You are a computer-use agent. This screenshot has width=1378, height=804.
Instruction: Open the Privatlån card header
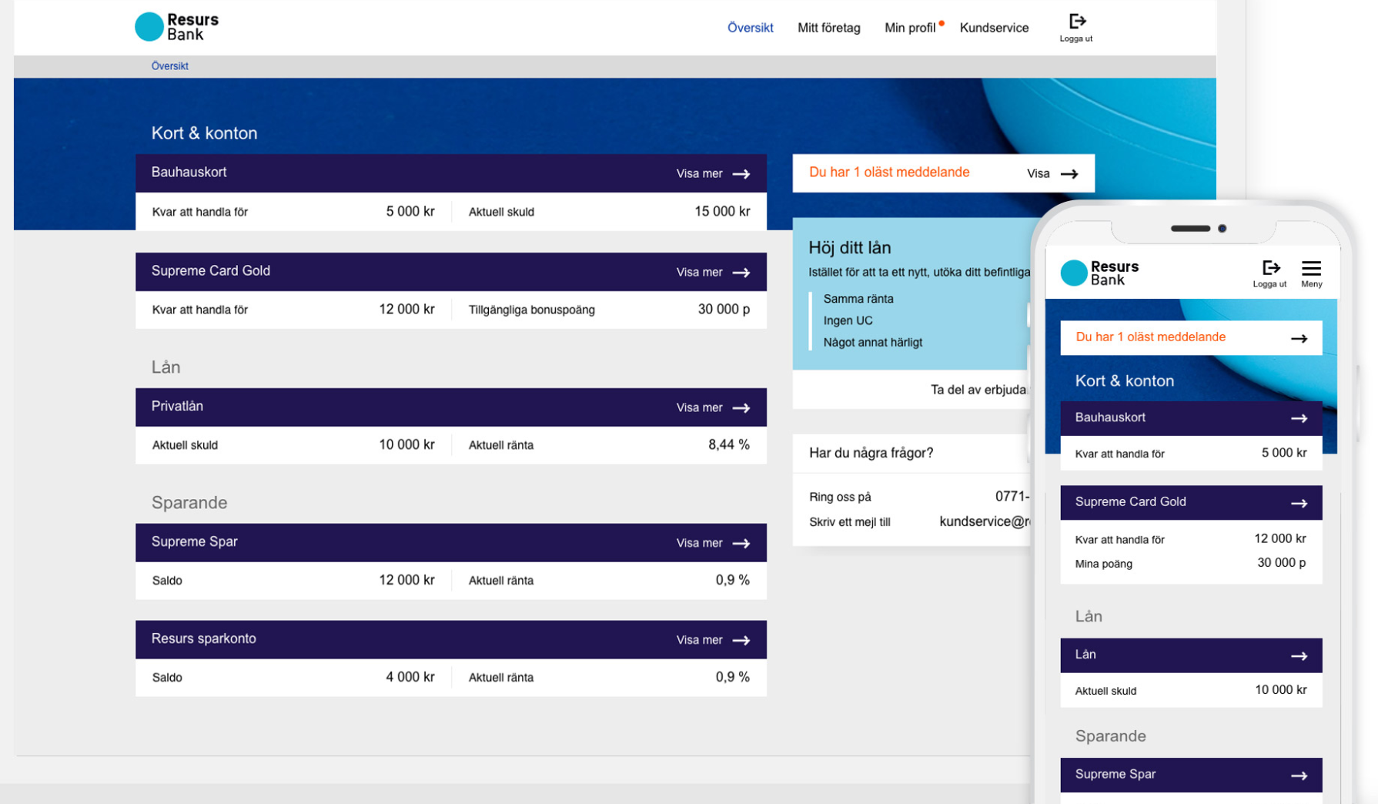[451, 407]
